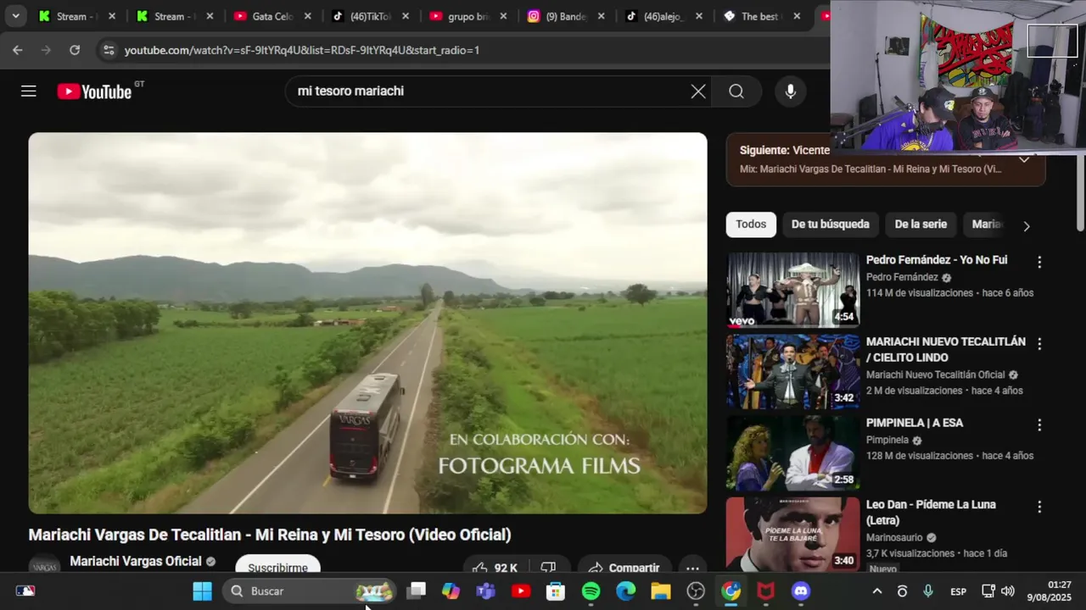Dislike the video with thumbs down
The image size is (1086, 610).
pos(548,568)
